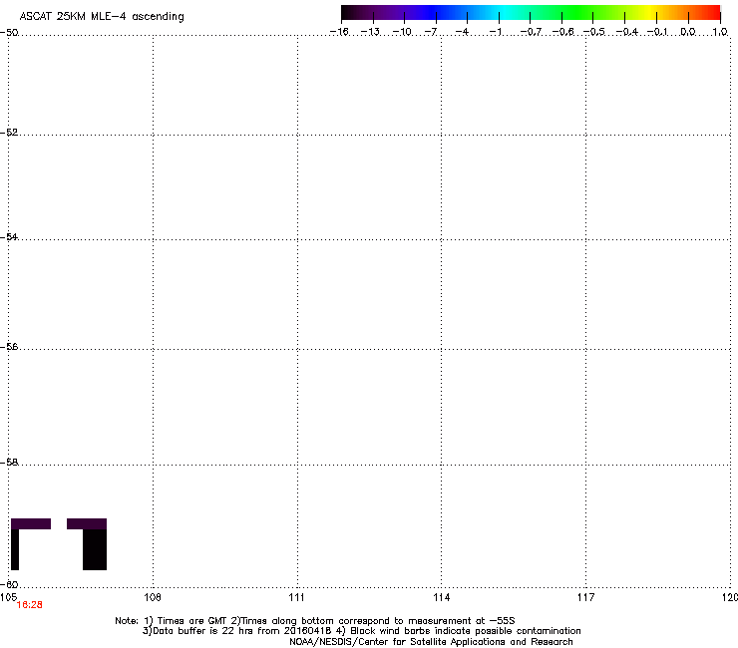Click the 0.0 color scale label

click(x=688, y=32)
